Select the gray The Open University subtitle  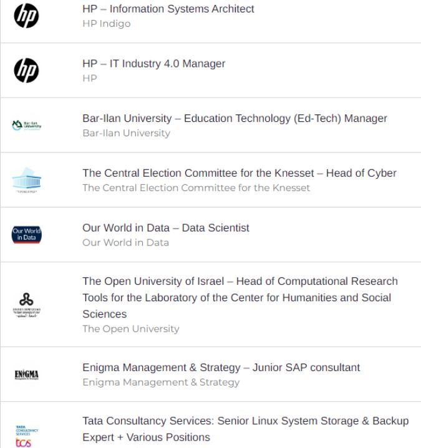[131, 329]
